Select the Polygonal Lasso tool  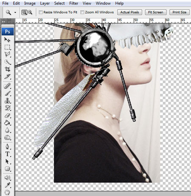click(7, 54)
